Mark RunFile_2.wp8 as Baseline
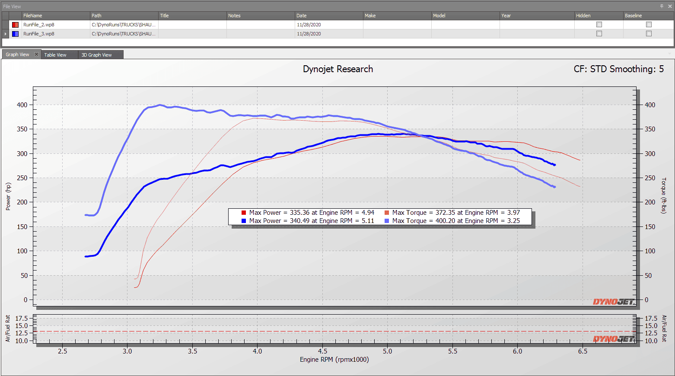Viewport: 675px width, 376px height. pos(649,25)
